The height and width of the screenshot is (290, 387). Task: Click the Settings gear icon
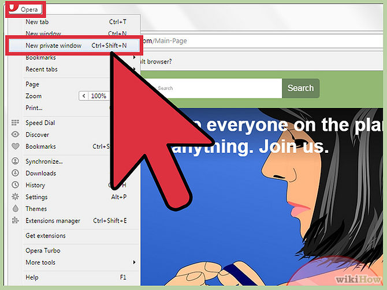pos(15,197)
